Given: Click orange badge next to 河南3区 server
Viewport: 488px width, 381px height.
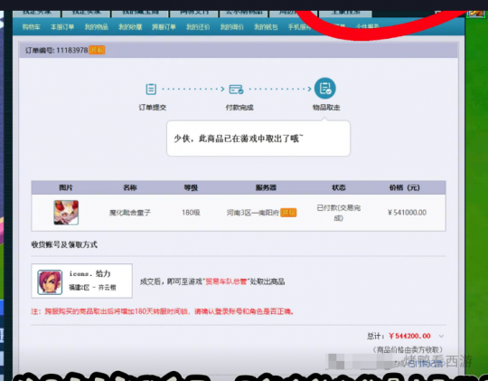Looking at the screenshot, I should pos(288,213).
